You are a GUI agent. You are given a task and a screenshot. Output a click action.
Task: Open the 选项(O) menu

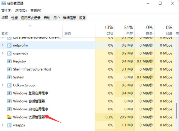click(x=21, y=10)
